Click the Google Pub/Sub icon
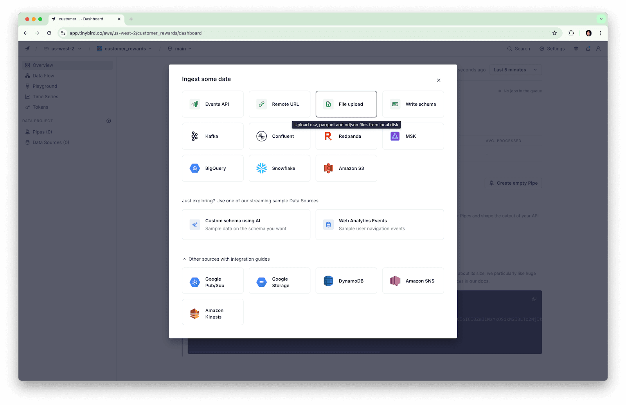 point(194,282)
